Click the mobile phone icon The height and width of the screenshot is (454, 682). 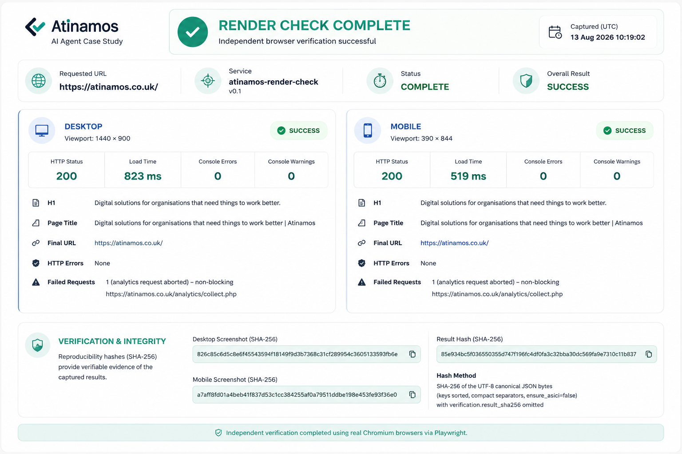368,130
